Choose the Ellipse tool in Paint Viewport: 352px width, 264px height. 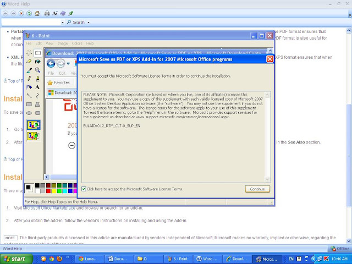click(29, 113)
